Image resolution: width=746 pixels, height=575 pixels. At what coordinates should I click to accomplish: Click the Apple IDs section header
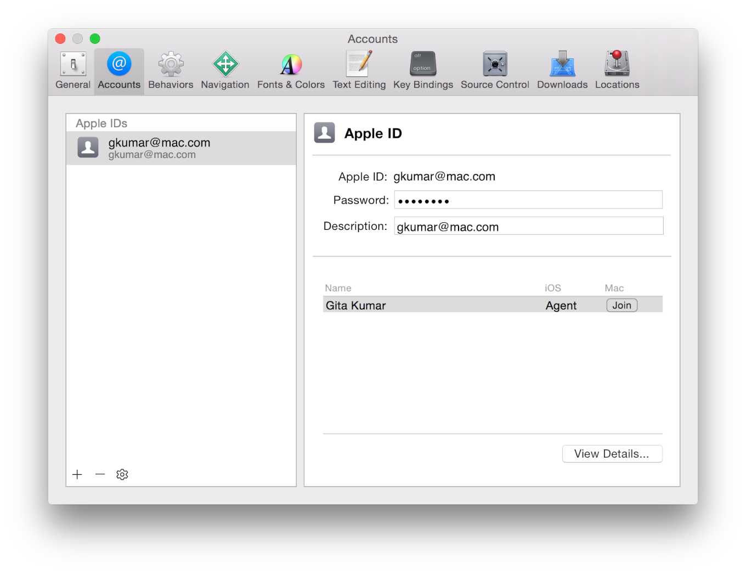click(101, 123)
